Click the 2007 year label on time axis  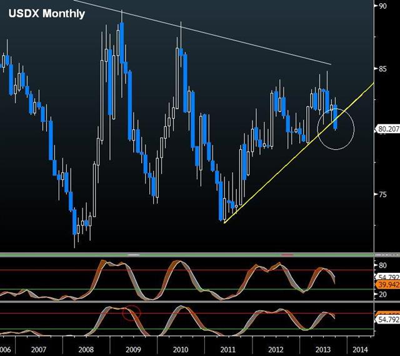pyautogui.click(x=39, y=349)
